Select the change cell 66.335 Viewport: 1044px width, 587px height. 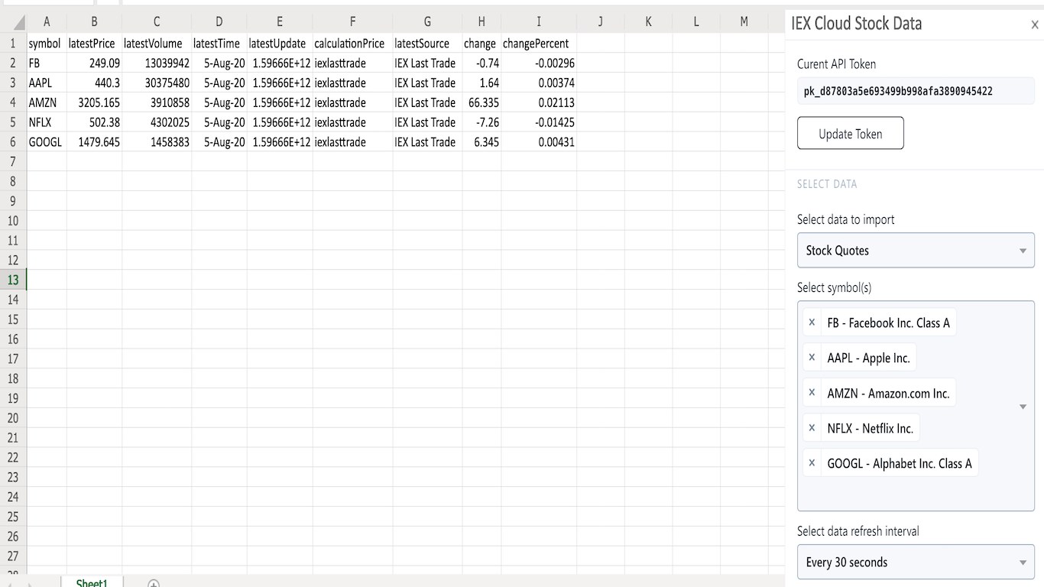click(481, 102)
